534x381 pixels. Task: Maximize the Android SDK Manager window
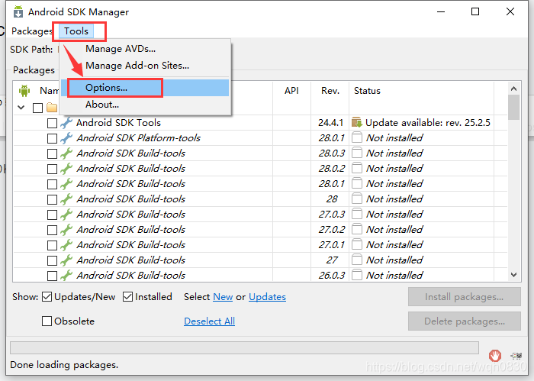475,12
